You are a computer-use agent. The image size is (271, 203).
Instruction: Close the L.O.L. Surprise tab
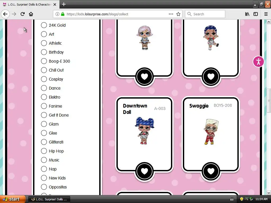(55, 4)
